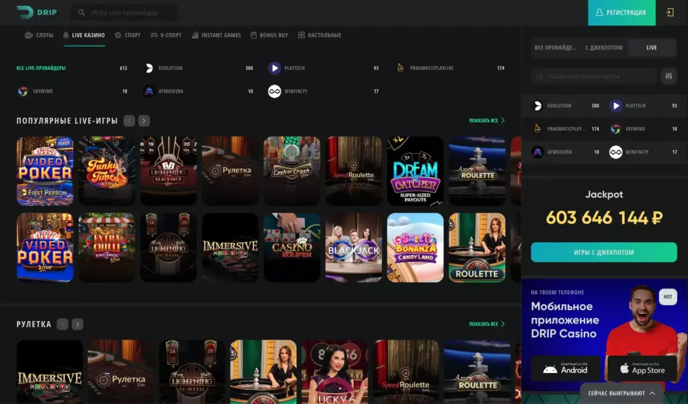Screen dimensions: 688x404
Task: Open the Слоты tab
Action: pyautogui.click(x=39, y=35)
